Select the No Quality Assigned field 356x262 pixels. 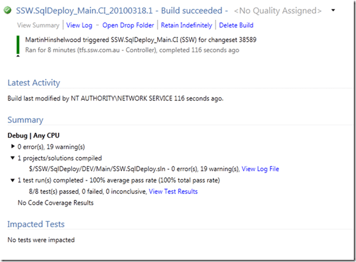point(278,11)
